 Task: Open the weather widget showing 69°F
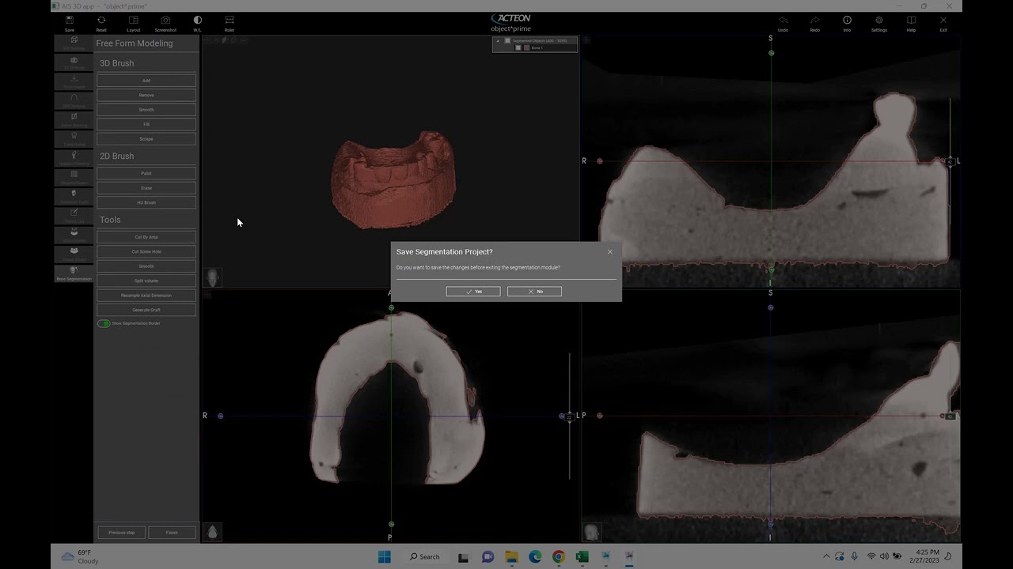coord(78,556)
